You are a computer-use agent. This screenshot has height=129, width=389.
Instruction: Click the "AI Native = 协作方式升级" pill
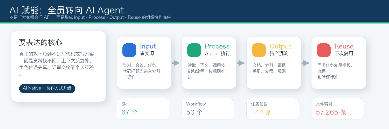coord(47,88)
